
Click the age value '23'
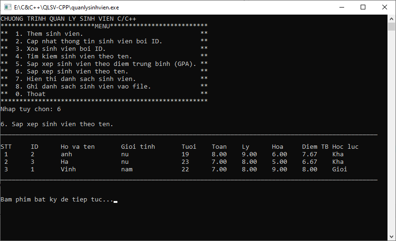185,162
